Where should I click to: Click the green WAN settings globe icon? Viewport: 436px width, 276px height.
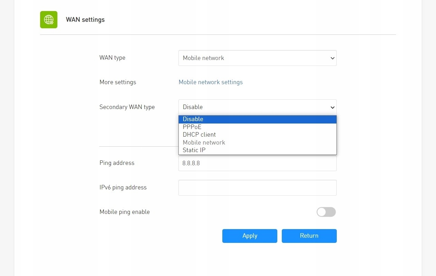click(49, 20)
